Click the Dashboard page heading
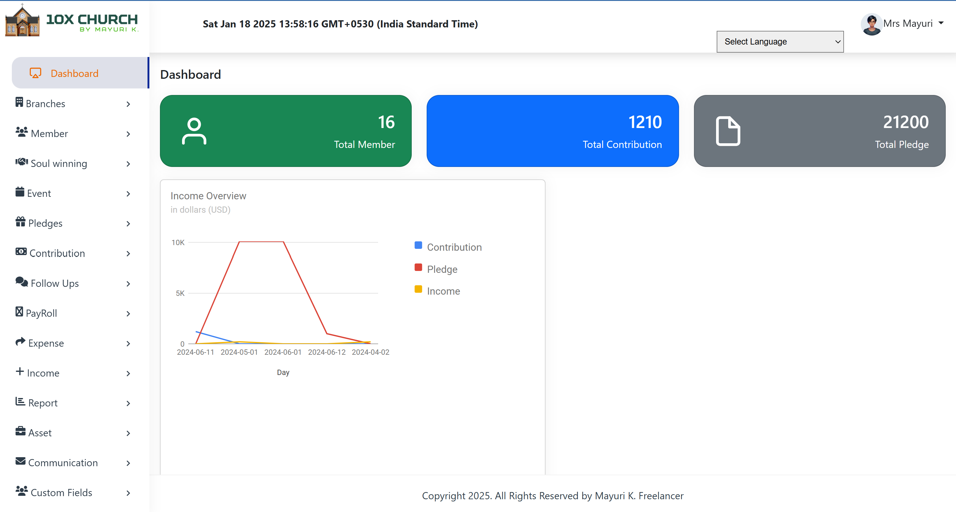Screen dimensions: 956x512 click(190, 75)
